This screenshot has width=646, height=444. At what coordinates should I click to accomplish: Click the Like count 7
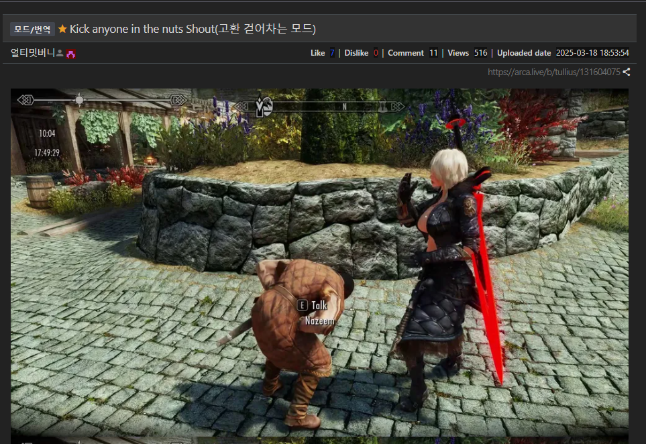coord(332,53)
